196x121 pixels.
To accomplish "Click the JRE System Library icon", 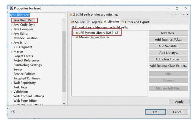I will pos(77,33).
